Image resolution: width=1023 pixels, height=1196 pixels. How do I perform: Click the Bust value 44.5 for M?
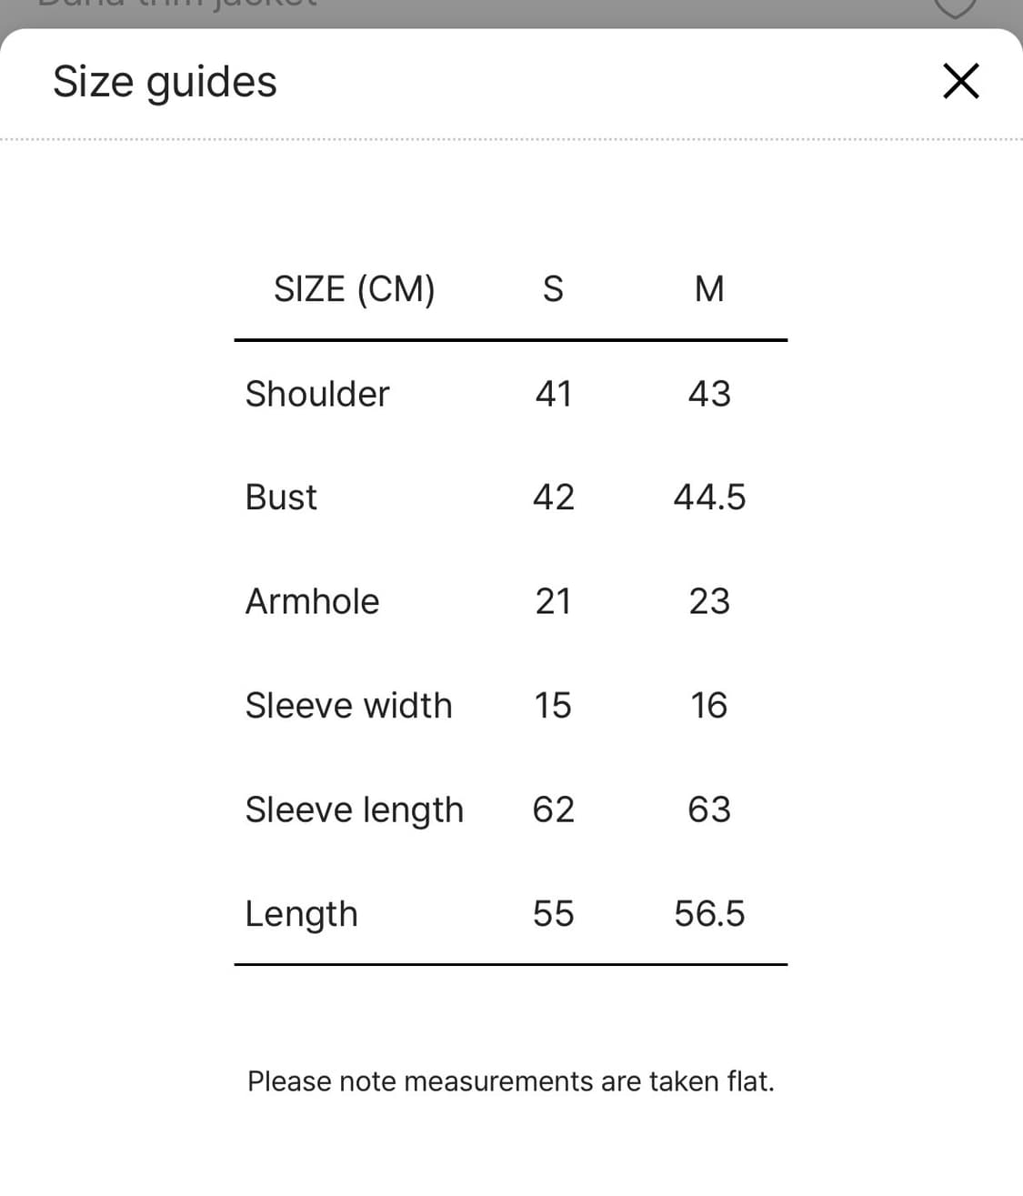(x=709, y=497)
